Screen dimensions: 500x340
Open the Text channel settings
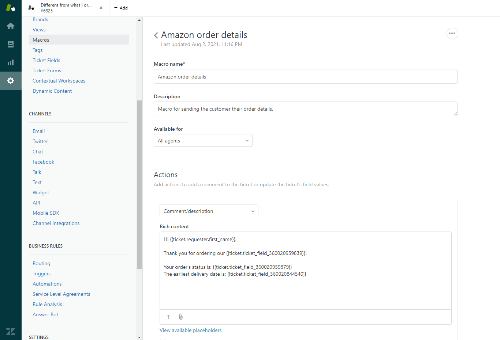coord(37,182)
